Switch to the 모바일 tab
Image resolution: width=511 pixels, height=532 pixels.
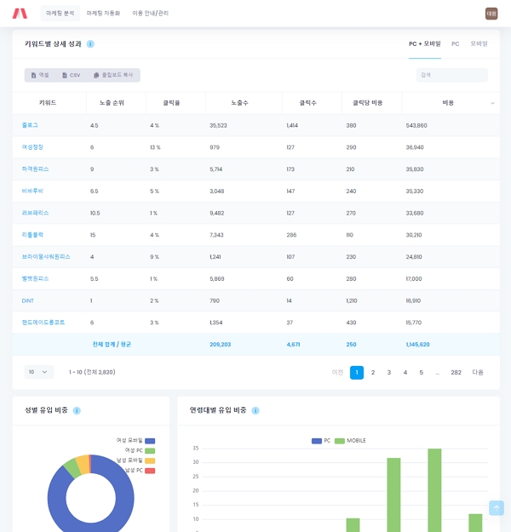click(x=479, y=43)
